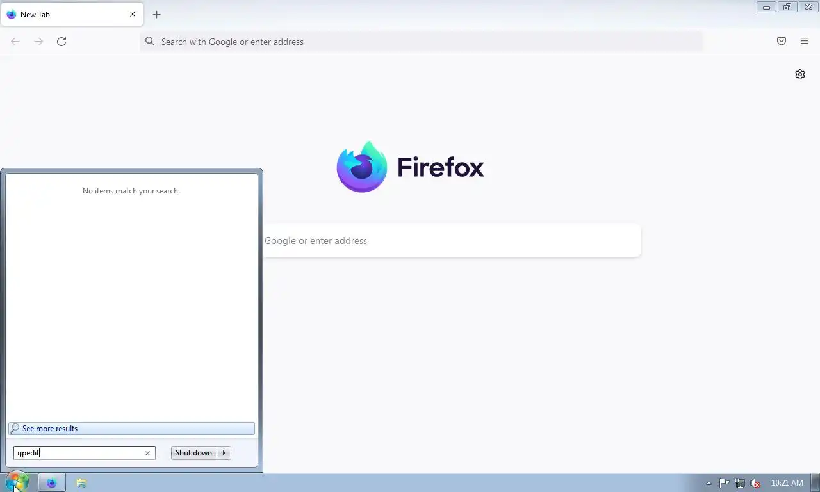820x492 pixels.
Task: Click the center page Google search box
Action: pyautogui.click(x=451, y=241)
